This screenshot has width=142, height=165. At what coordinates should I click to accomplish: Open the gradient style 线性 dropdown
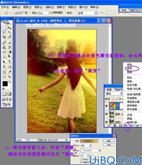click(86, 146)
